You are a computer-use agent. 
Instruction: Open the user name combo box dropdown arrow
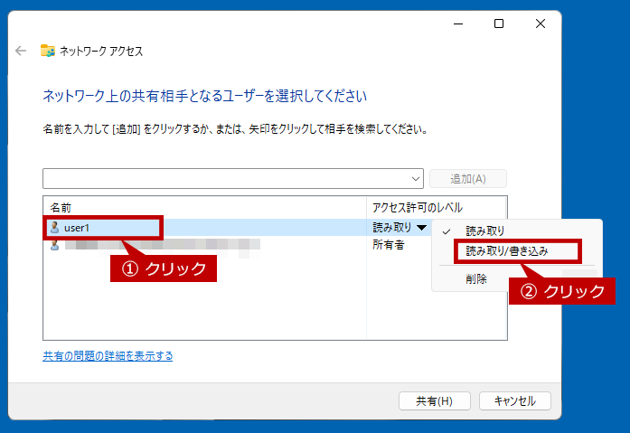(416, 179)
